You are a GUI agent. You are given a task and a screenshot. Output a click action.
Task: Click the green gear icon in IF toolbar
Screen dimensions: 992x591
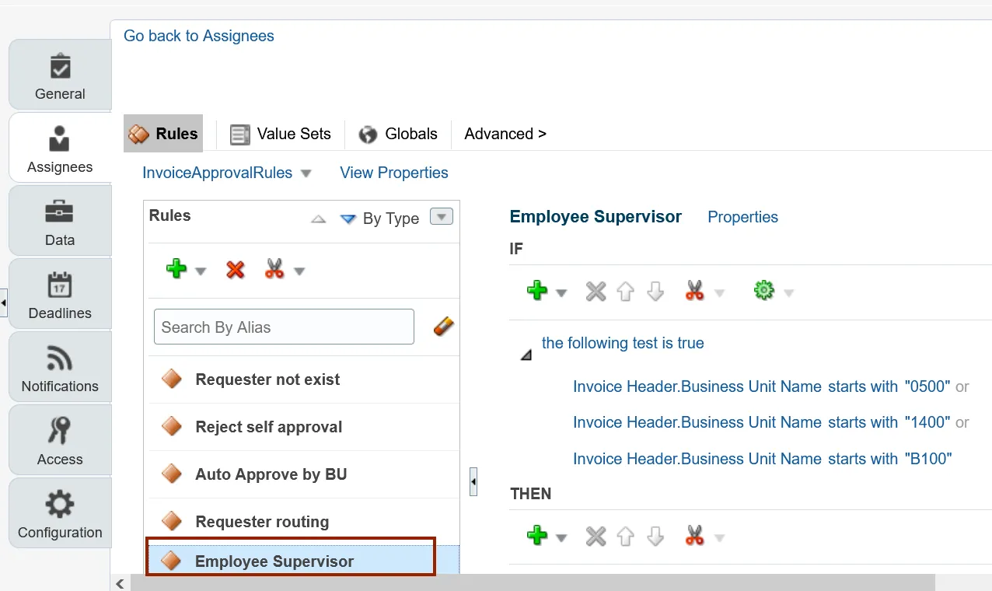764,291
